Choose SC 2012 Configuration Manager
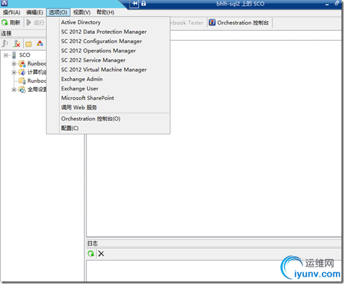The image size is (344, 284). pyautogui.click(x=109, y=41)
